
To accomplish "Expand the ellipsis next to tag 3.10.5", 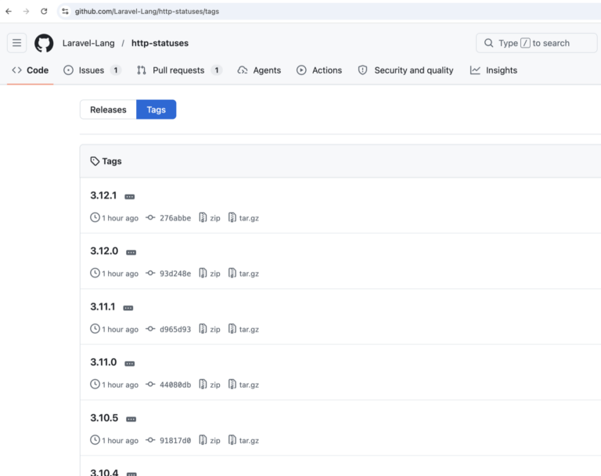I will (131, 419).
